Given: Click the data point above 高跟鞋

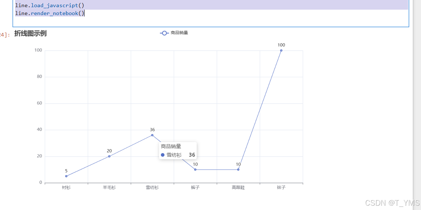Looking at the screenshot, I should point(238,169).
